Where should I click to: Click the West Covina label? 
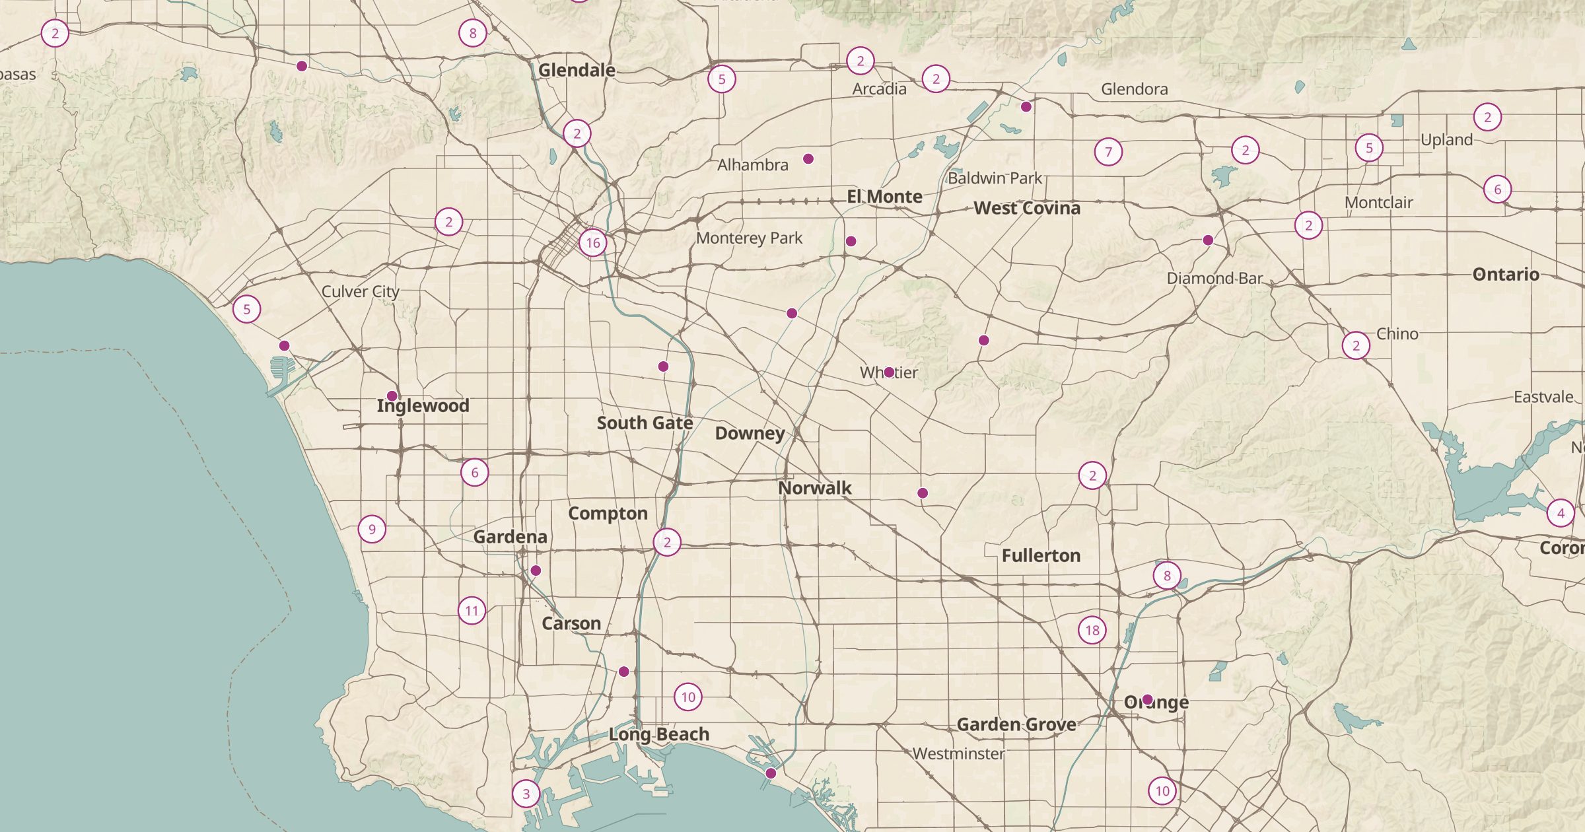coord(1027,208)
